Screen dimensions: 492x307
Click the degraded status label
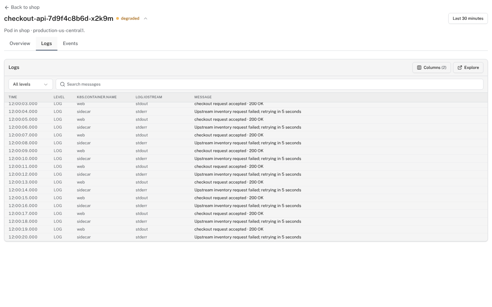(130, 18)
